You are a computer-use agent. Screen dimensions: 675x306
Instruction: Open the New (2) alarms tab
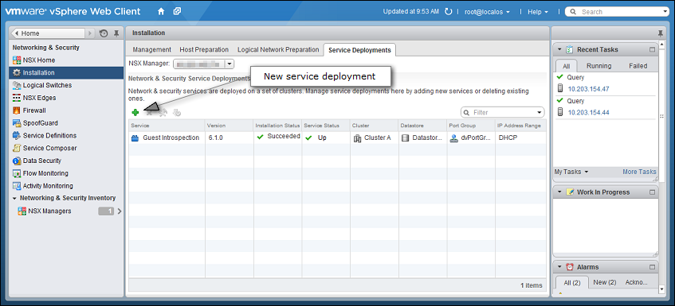(x=604, y=282)
